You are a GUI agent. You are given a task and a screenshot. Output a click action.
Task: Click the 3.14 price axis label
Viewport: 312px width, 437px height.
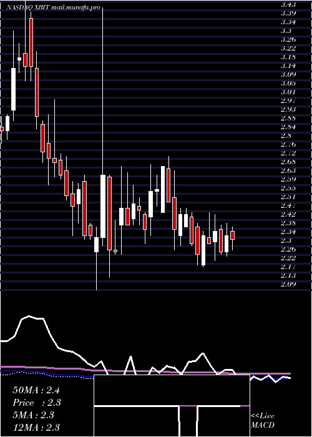pos(288,66)
